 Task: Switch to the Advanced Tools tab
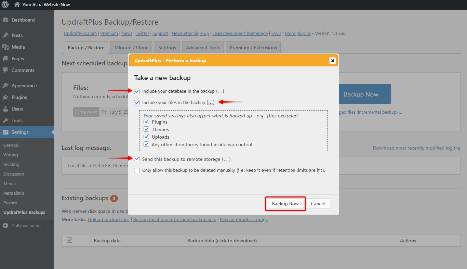pos(203,48)
